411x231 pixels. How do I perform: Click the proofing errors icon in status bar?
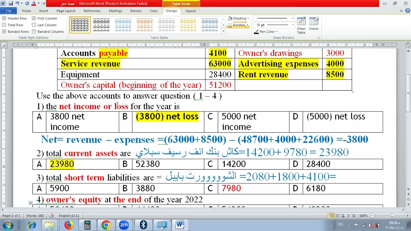click(52, 216)
